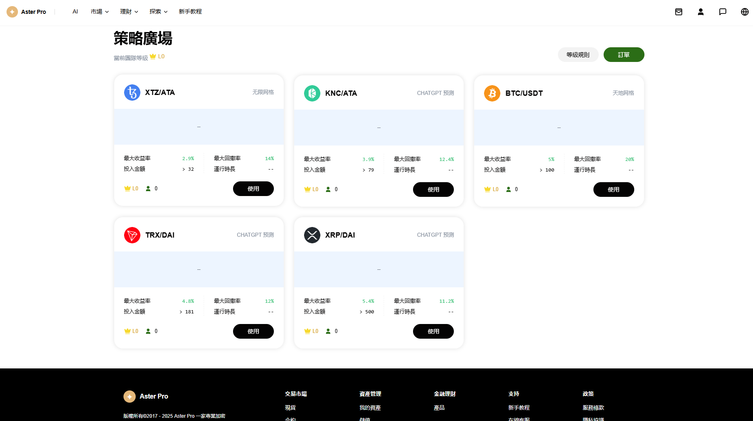The width and height of the screenshot is (753, 421).
Task: Click the KNC icon on KNC/ATA card
Action: tap(312, 93)
